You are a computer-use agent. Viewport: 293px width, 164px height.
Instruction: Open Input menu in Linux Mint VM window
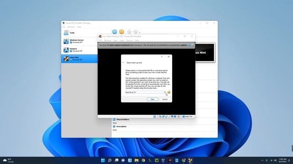[122, 41]
